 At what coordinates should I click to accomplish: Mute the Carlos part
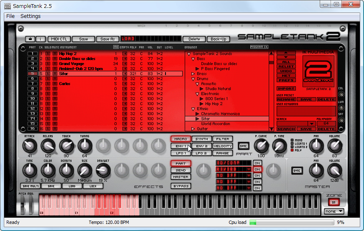pos(55,84)
